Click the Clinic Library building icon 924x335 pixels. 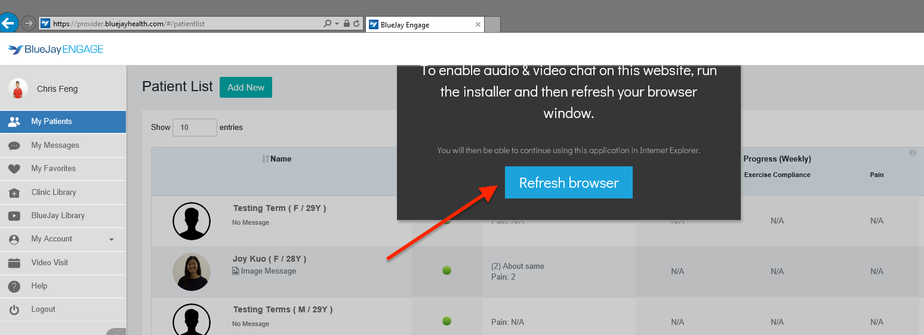tap(14, 193)
